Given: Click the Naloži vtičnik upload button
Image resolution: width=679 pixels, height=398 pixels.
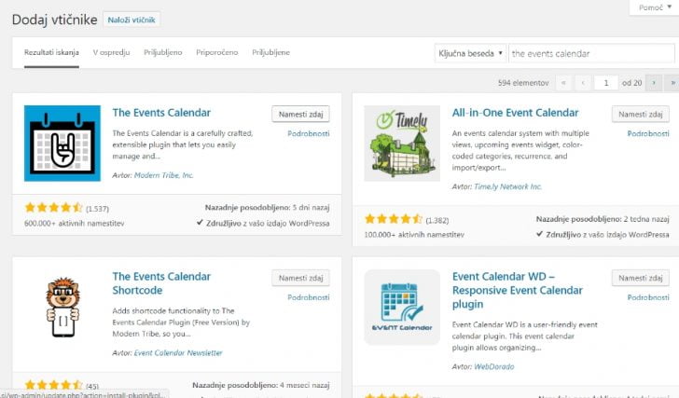Looking at the screenshot, I should [132, 20].
